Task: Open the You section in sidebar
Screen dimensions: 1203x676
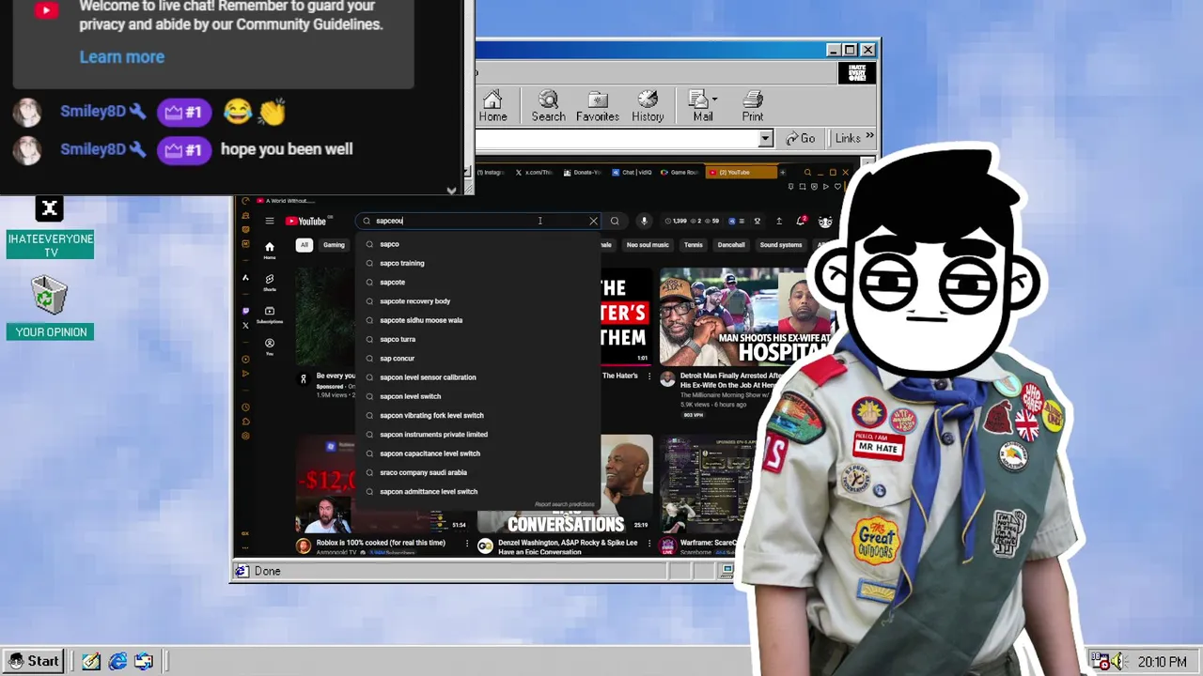Action: pyautogui.click(x=270, y=346)
